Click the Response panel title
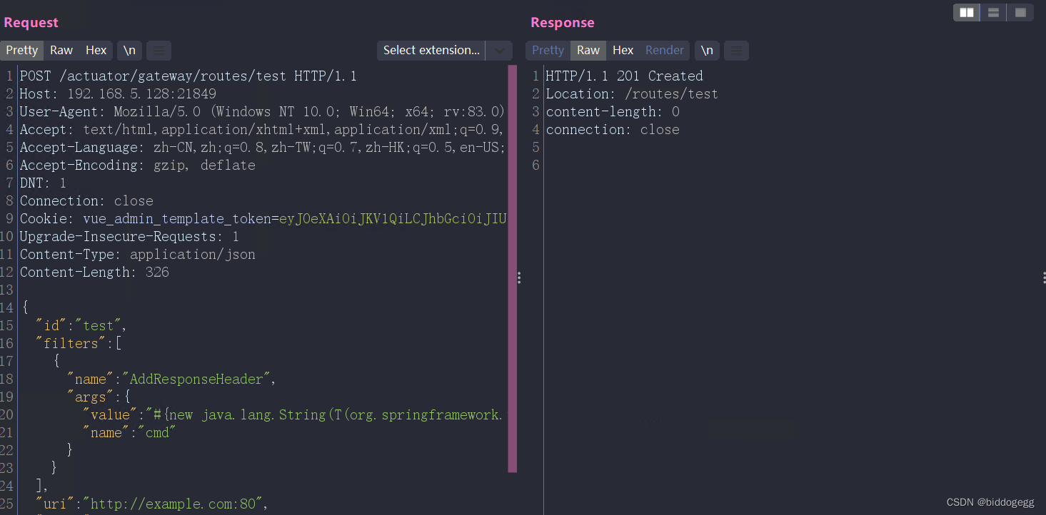Image resolution: width=1046 pixels, height=515 pixels. point(563,22)
